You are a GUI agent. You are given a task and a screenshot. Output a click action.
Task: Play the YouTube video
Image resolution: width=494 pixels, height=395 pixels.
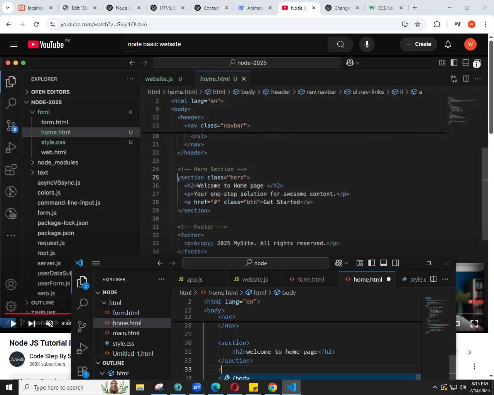13,323
